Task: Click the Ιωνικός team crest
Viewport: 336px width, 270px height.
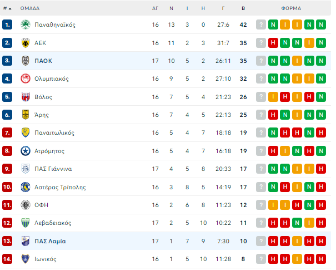Action: point(26,259)
